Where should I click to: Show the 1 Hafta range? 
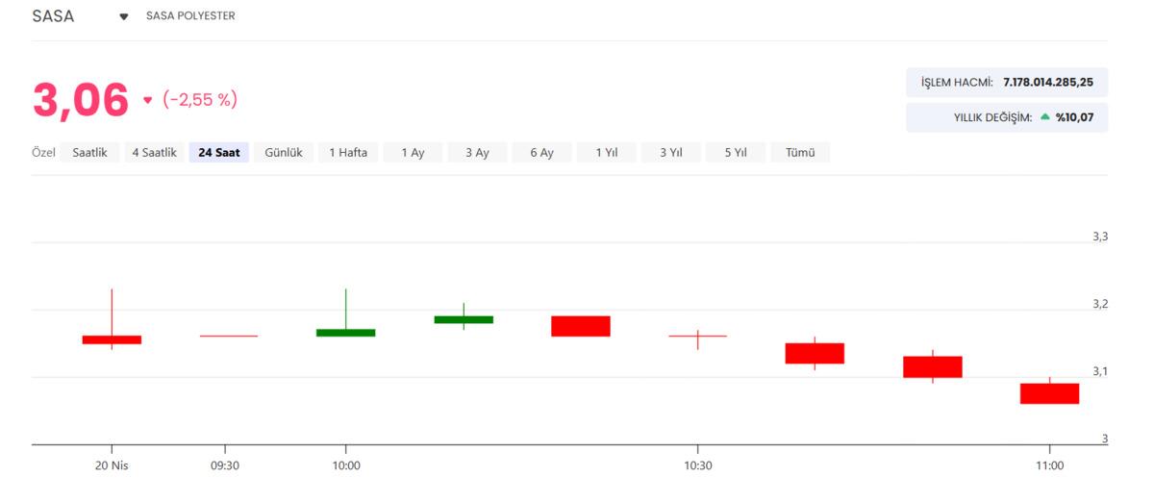click(x=348, y=152)
